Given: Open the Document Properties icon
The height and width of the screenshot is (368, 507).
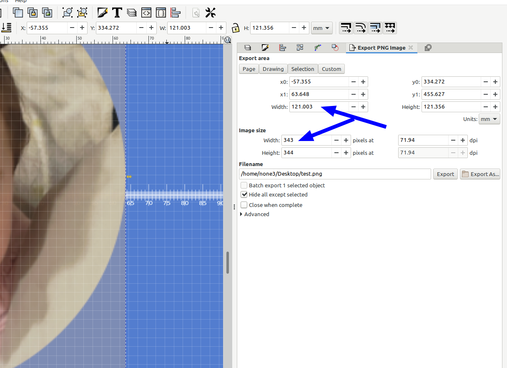Looking at the screenshot, I should [196, 13].
